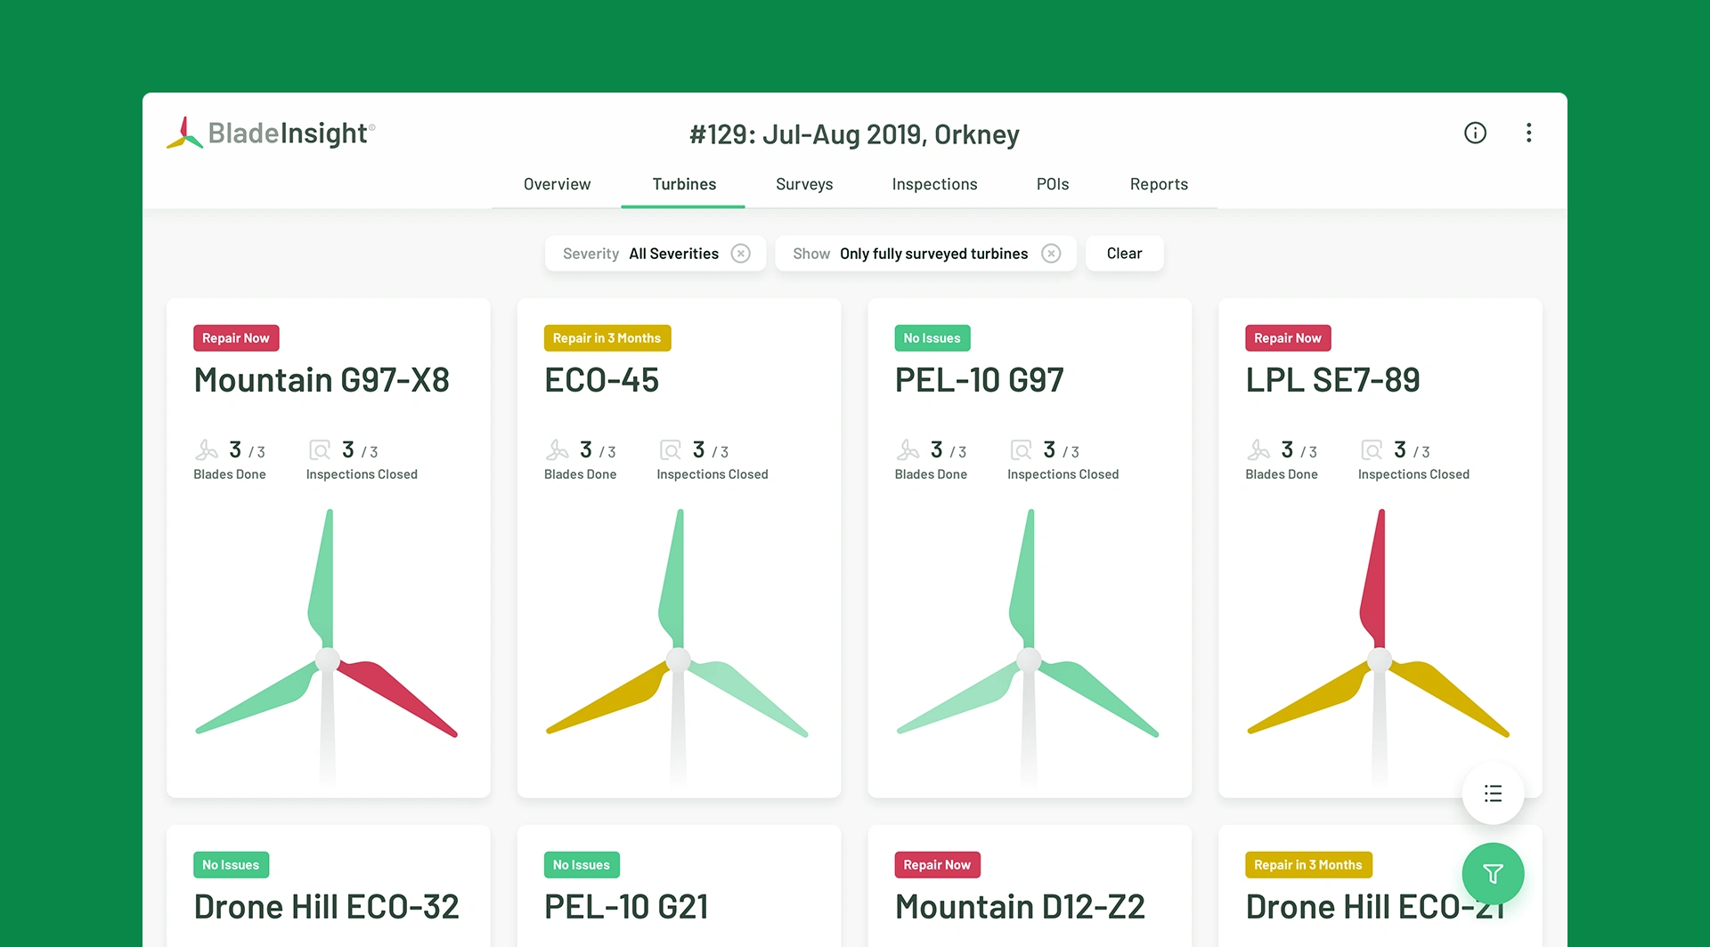
Task: Open the Drone Hill ECO-32 turbine
Action: click(326, 907)
